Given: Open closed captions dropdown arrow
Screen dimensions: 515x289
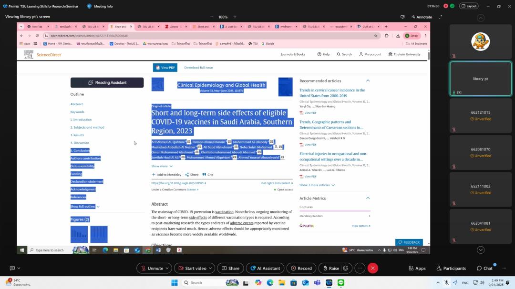Looking at the screenshot, I should [x=18, y=268].
